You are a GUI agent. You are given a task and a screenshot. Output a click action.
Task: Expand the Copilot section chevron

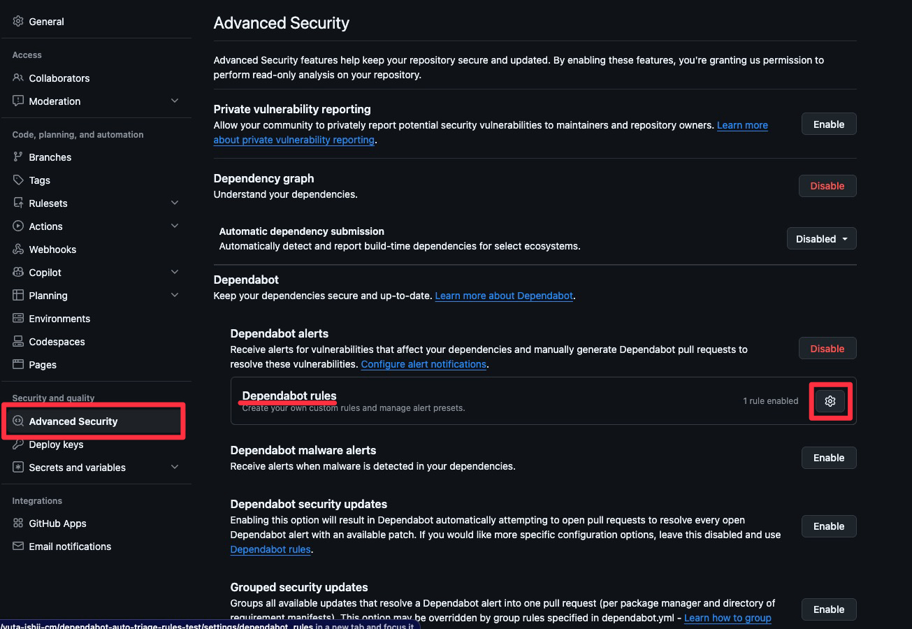click(x=175, y=272)
